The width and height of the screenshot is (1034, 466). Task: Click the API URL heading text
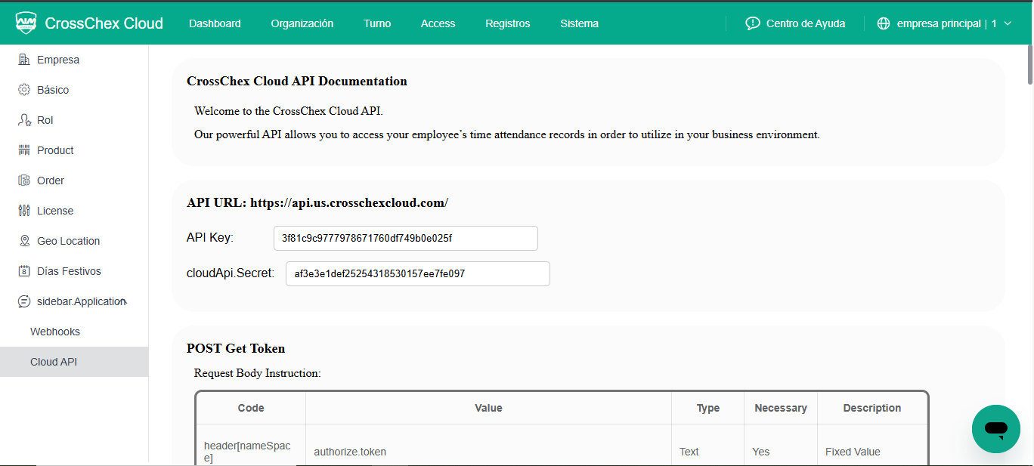(317, 202)
